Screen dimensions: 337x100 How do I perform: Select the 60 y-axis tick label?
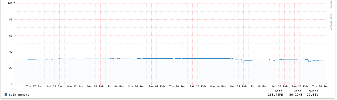point(11,35)
